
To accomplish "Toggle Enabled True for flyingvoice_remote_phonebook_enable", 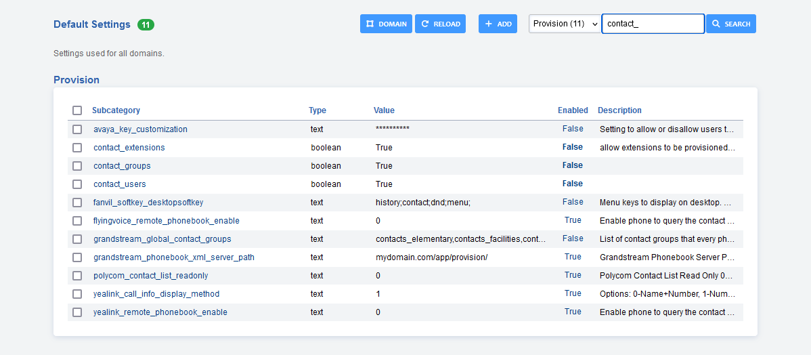I will click(x=572, y=220).
